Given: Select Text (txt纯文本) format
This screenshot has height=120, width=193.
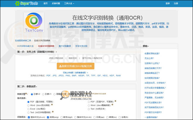Looking at the screenshot, I should [89, 109].
